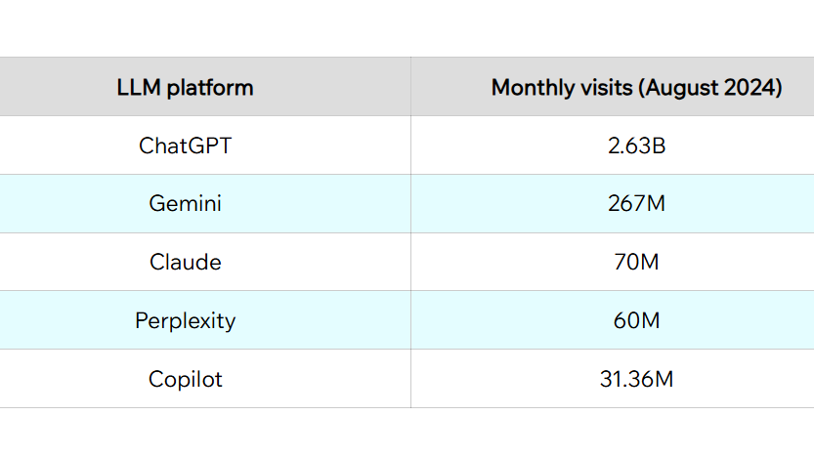Click the word "LLM" in the header
Screen dimensions: 814x457
coord(138,88)
